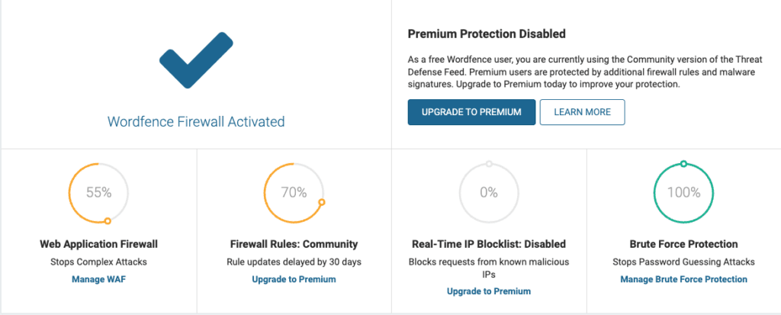Click the 70% Firewall Rules progress circle
The height and width of the screenshot is (315, 781).
[294, 192]
